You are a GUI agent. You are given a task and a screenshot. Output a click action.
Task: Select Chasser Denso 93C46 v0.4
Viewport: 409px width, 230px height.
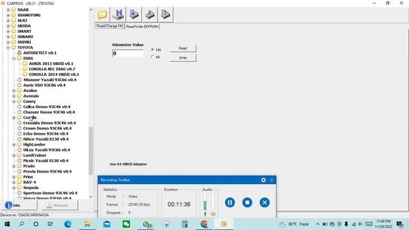tap(49, 112)
